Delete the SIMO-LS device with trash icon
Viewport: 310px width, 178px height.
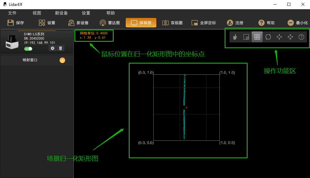61,48
